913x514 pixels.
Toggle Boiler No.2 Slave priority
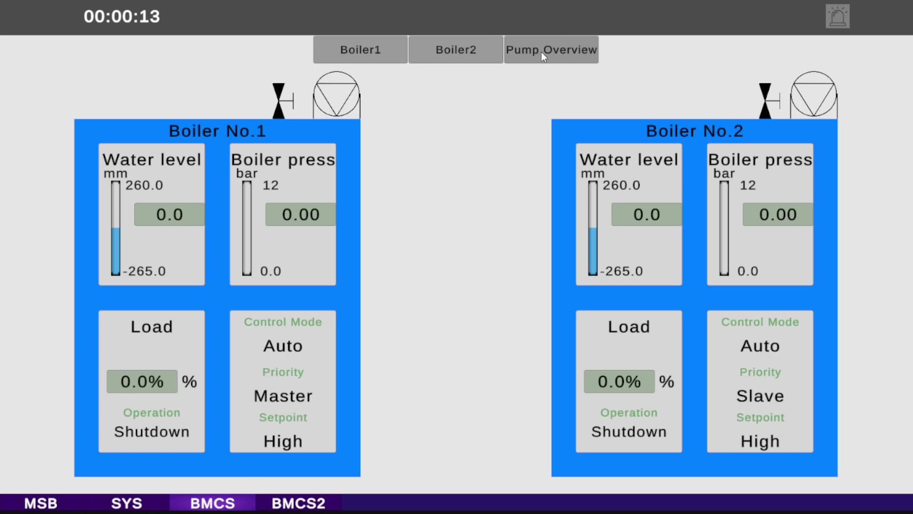[x=760, y=396]
